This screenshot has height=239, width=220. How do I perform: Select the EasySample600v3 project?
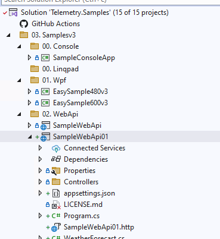click(x=80, y=103)
